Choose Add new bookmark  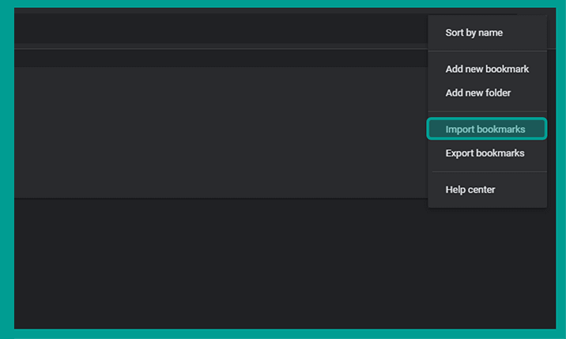[x=487, y=69]
